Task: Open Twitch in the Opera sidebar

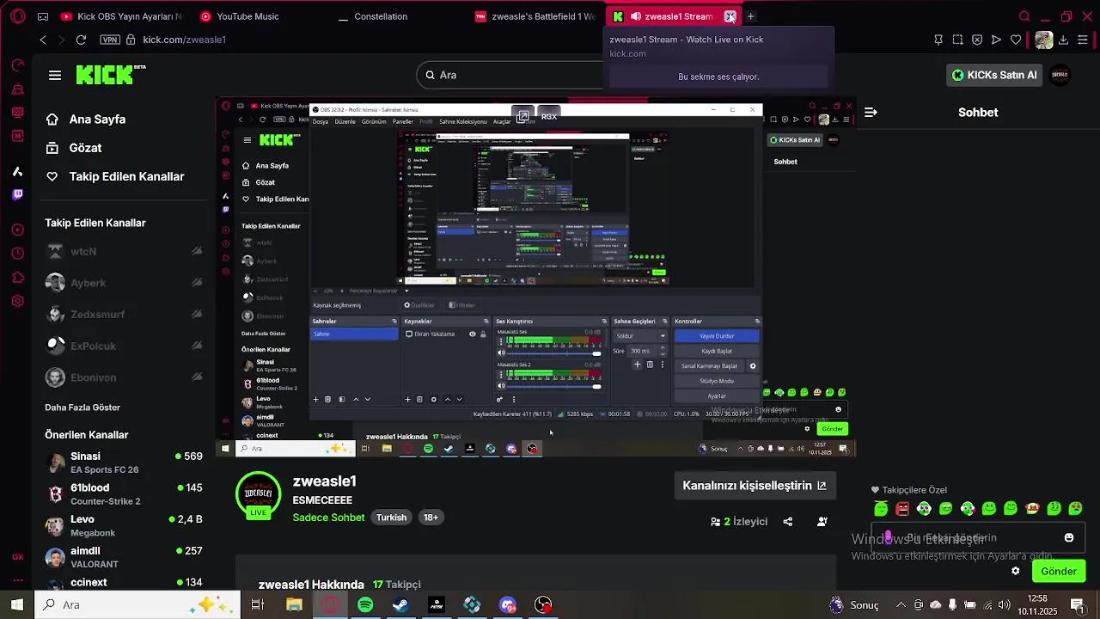Action: point(17,195)
